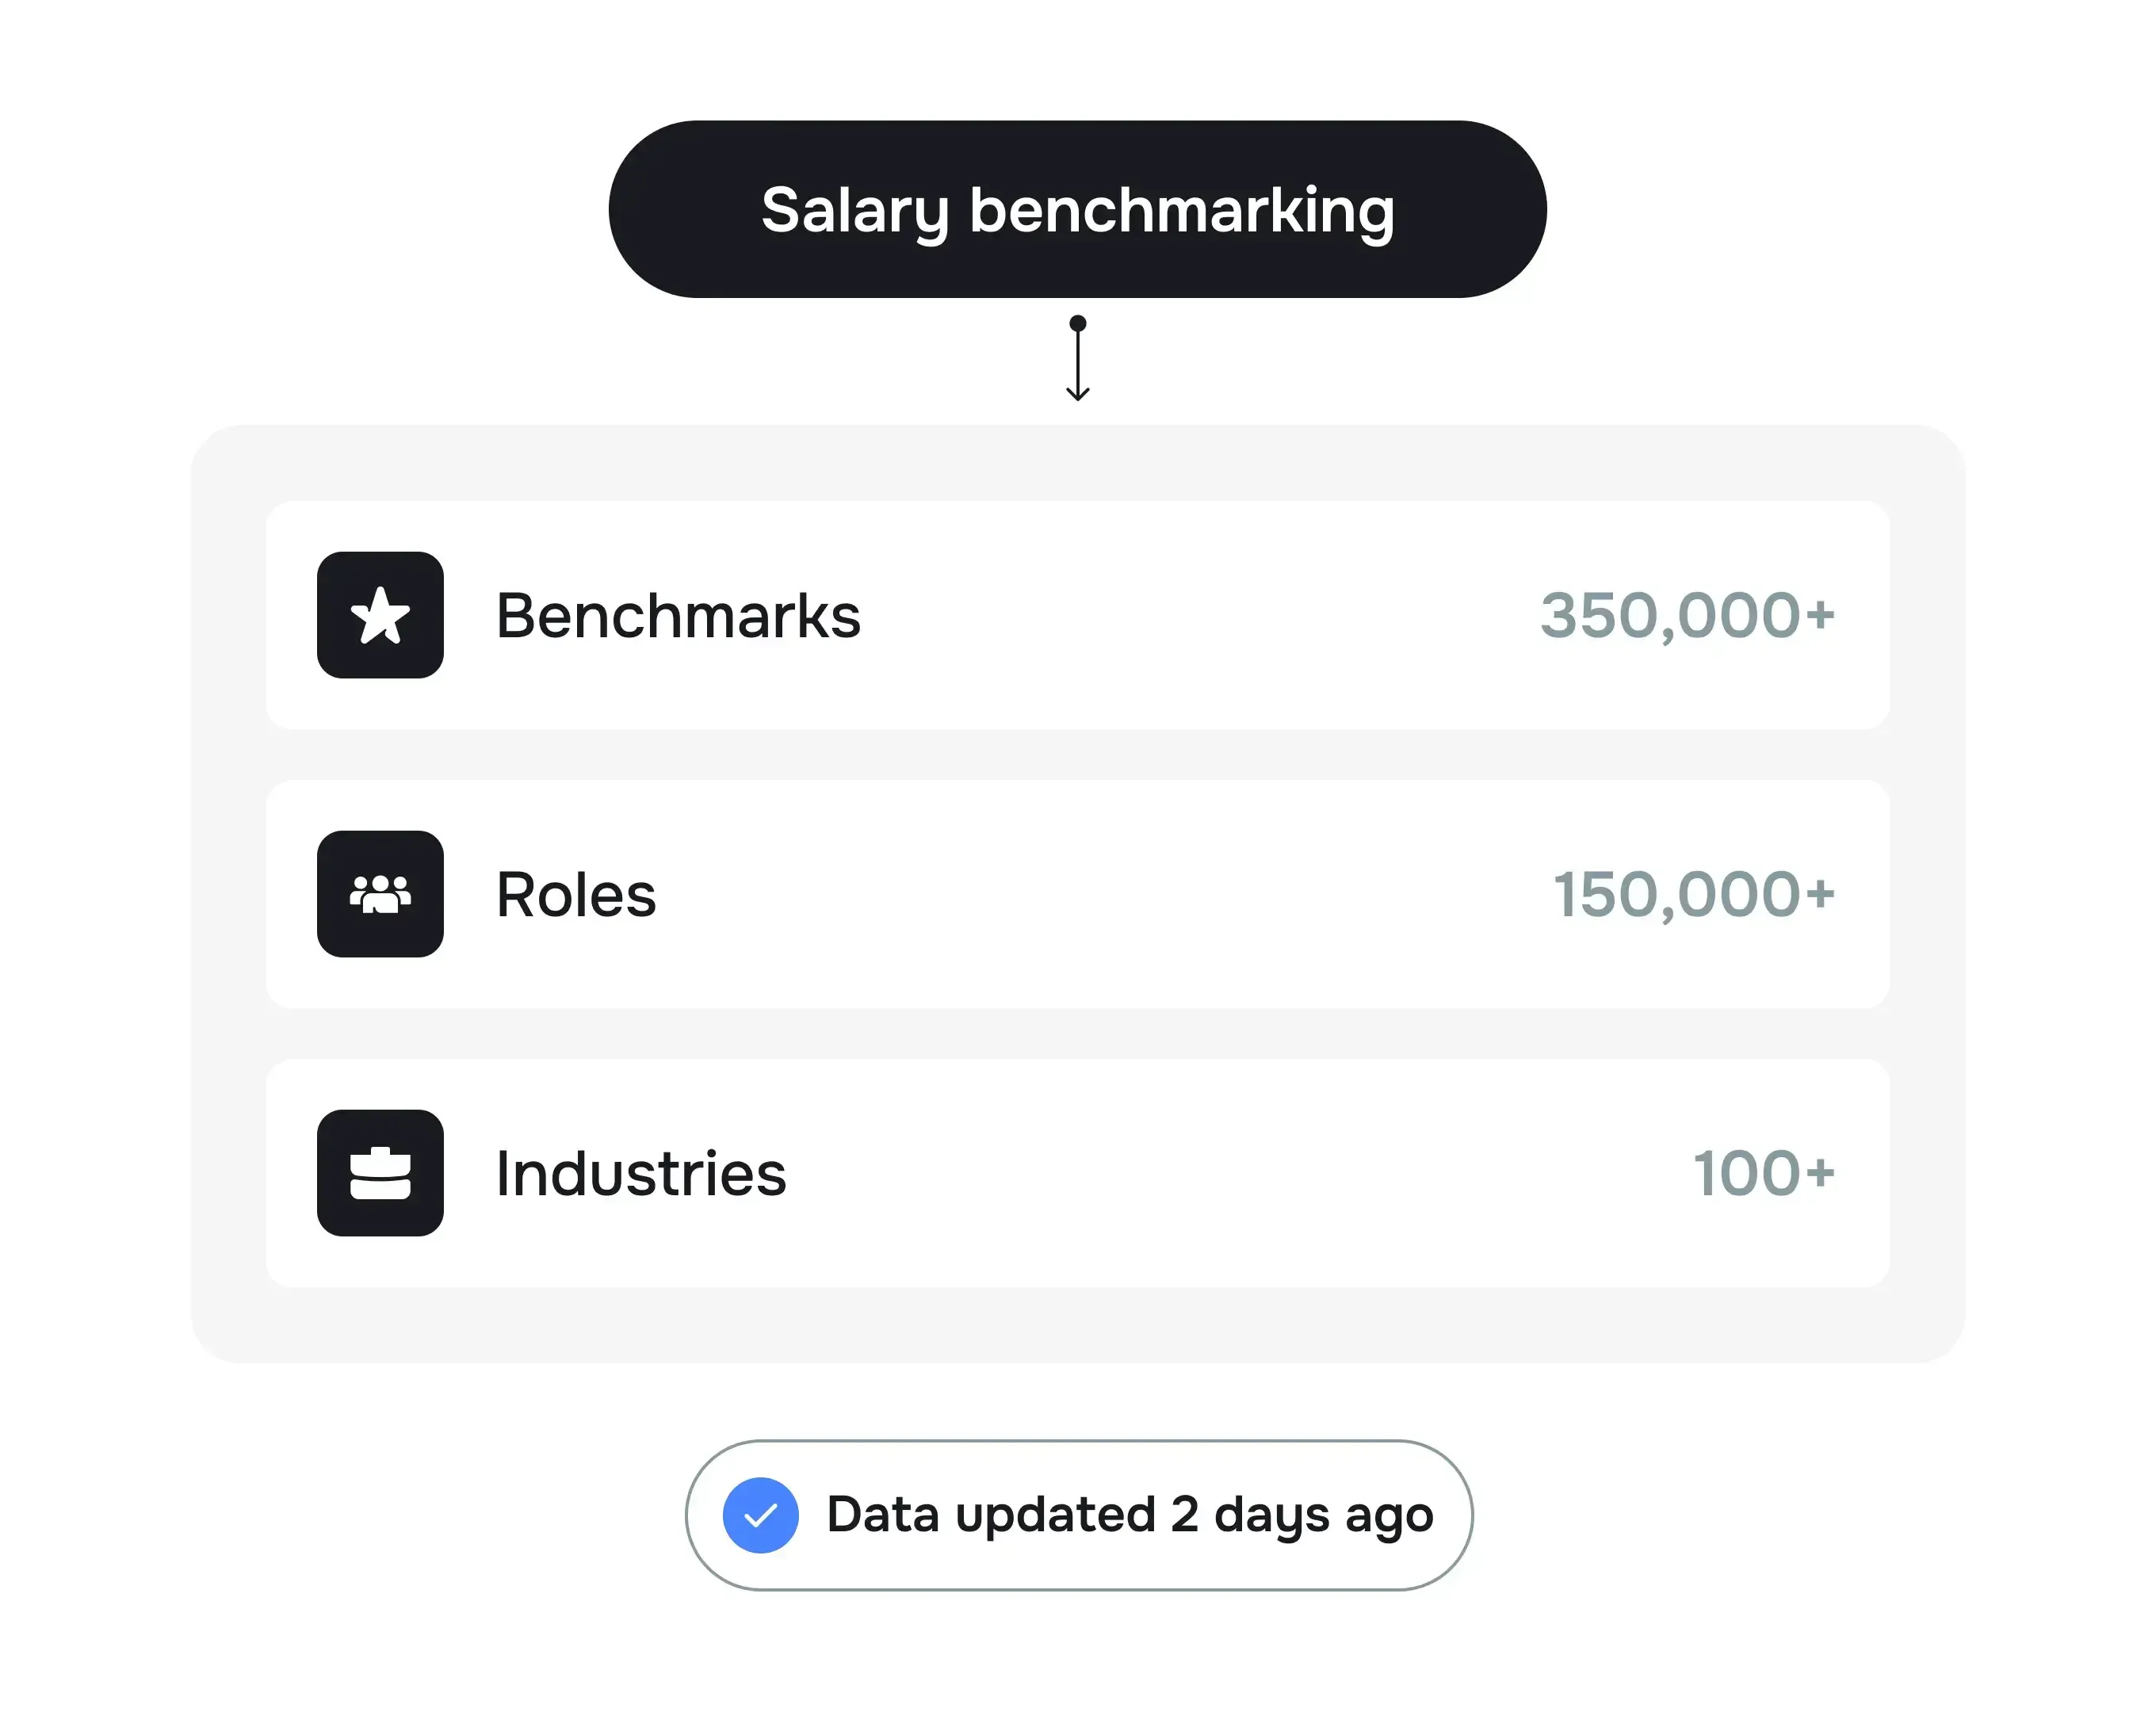2156x1712 pixels.
Task: Click the 100+ industries count
Action: (1764, 1174)
